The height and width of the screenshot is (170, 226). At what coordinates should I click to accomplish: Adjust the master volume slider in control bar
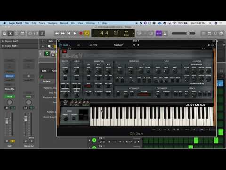click(x=184, y=33)
